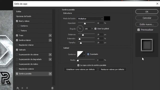Click plus icon beside Superposición de degradado
The width and height of the screenshot is (160, 90).
pyautogui.click(x=50, y=59)
